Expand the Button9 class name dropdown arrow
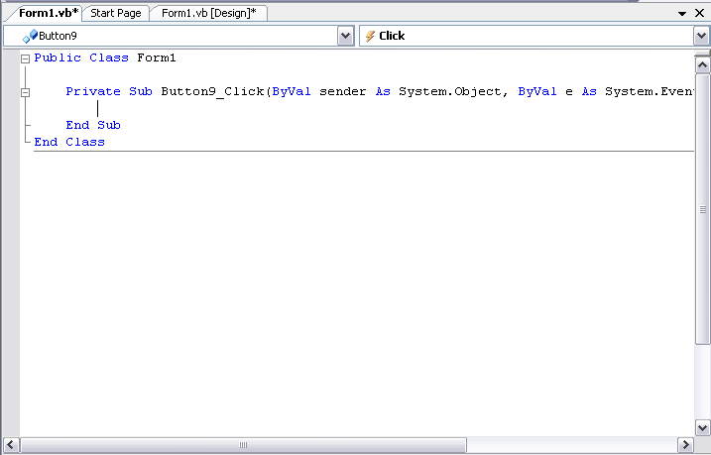This screenshot has height=455, width=711. point(345,36)
